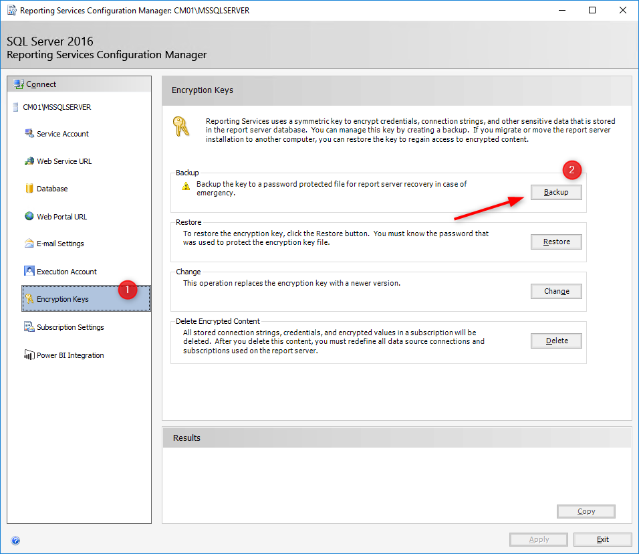Screen dimensions: 639x554
Task: Click the 'Delete Encrypted Content' group label
Action: tap(218, 321)
